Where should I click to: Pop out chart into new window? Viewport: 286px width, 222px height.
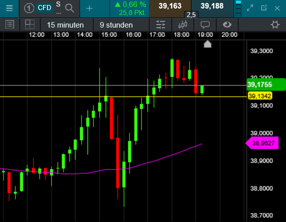tap(263, 8)
